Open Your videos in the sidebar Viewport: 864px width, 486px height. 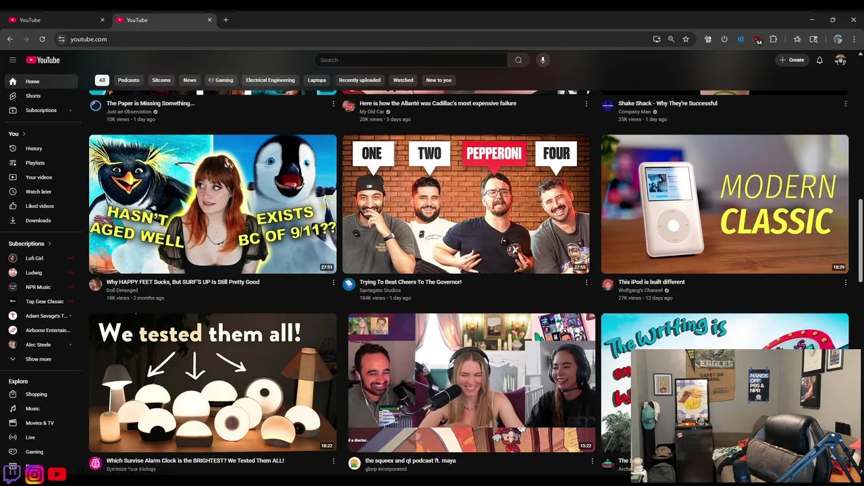tap(41, 177)
